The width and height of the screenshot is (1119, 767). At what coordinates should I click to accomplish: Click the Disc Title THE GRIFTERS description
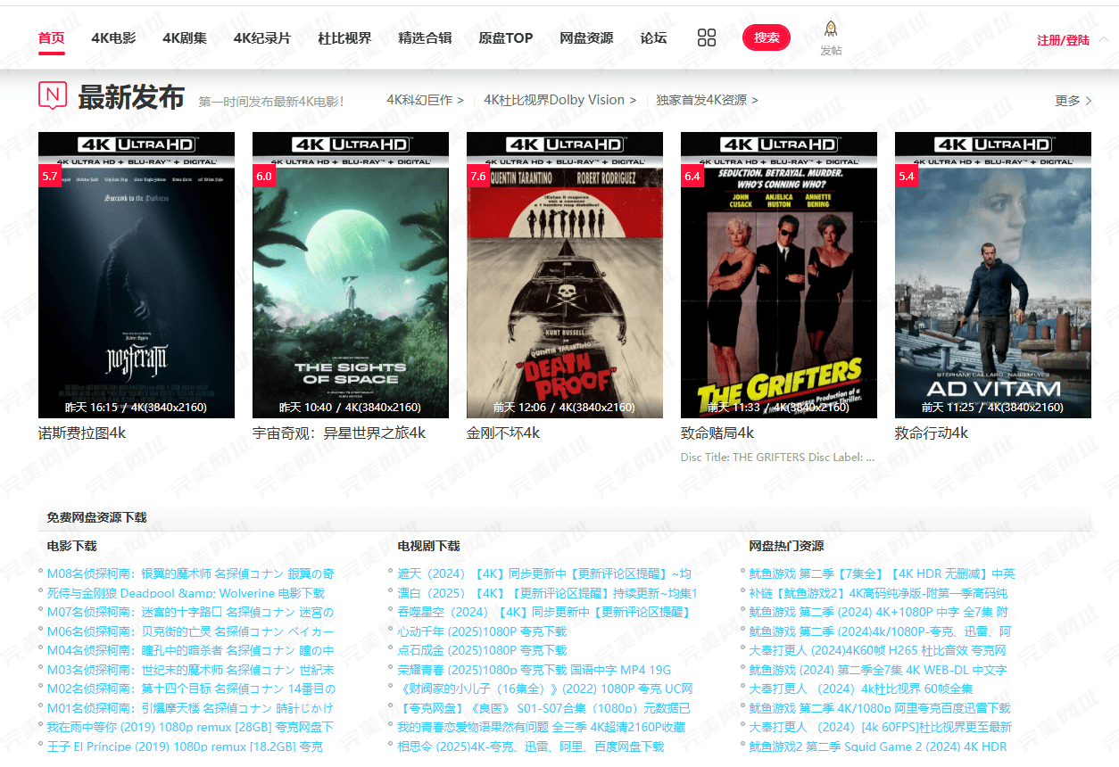[777, 458]
